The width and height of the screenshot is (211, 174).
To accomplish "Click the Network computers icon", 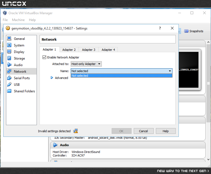I will pos(9,71).
